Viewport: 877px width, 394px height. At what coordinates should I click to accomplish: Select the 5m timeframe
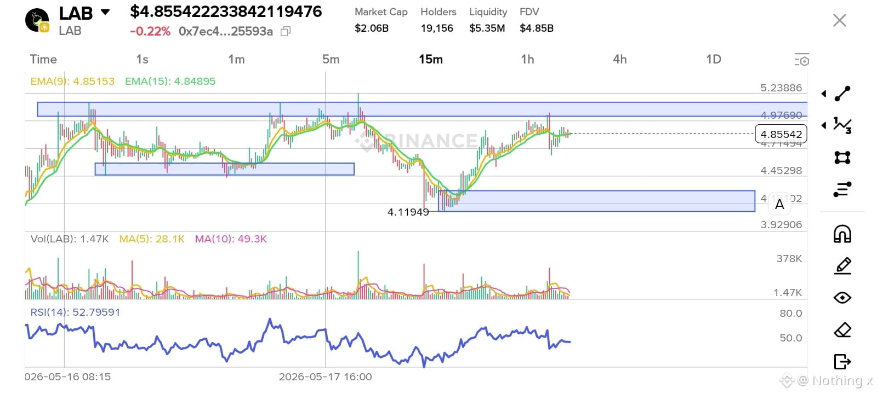(331, 59)
